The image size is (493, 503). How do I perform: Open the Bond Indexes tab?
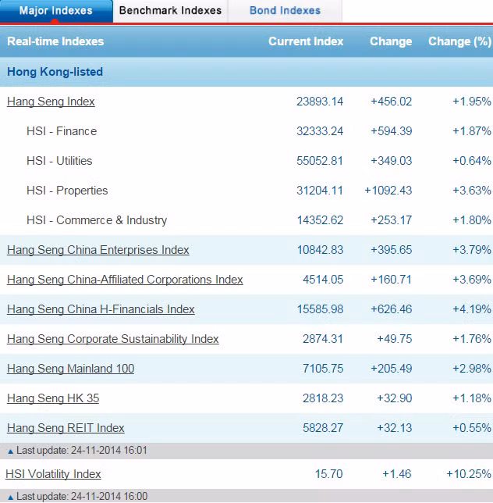tap(285, 11)
